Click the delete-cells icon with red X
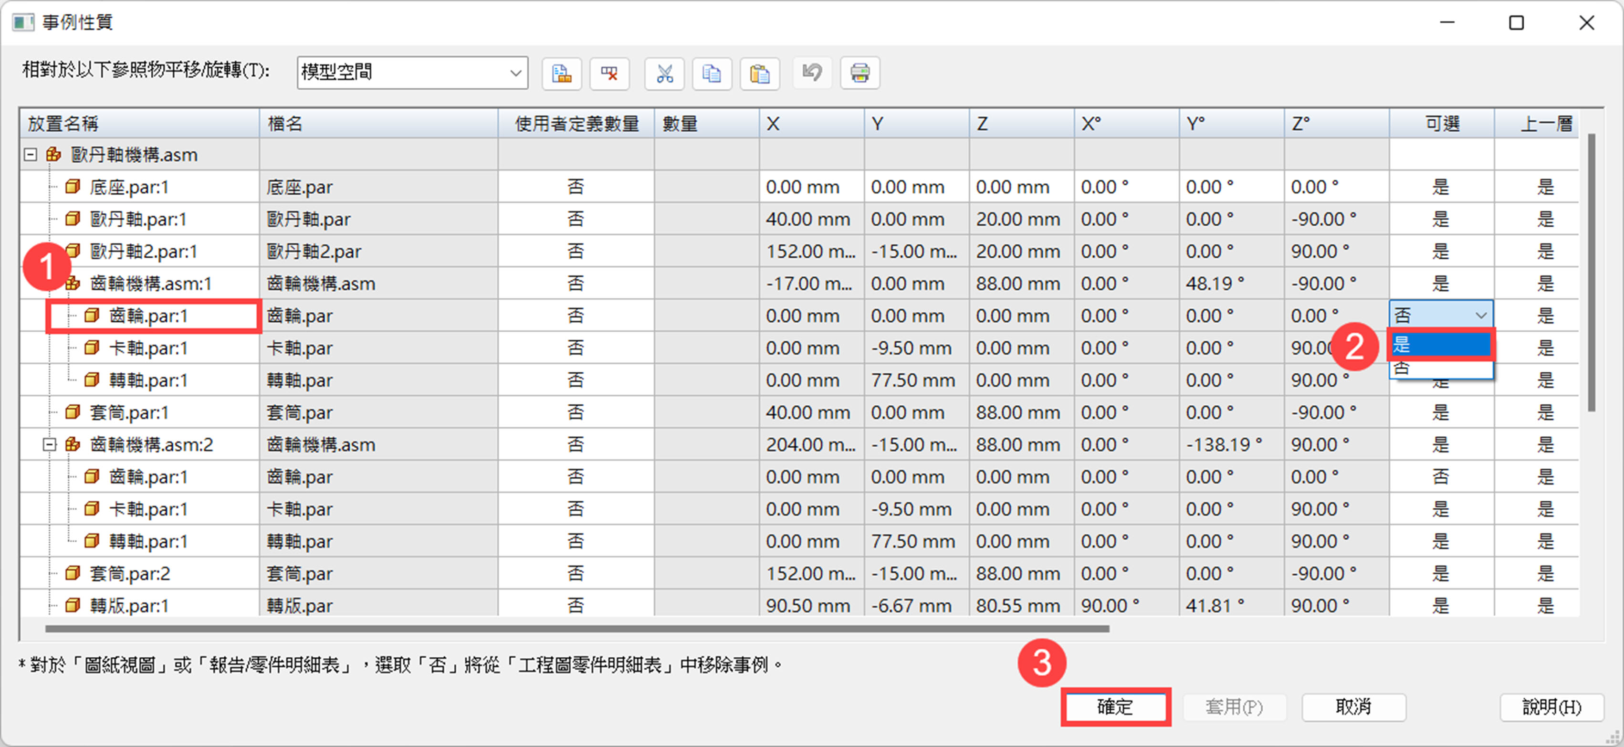Viewport: 1624px width, 747px height. click(609, 73)
